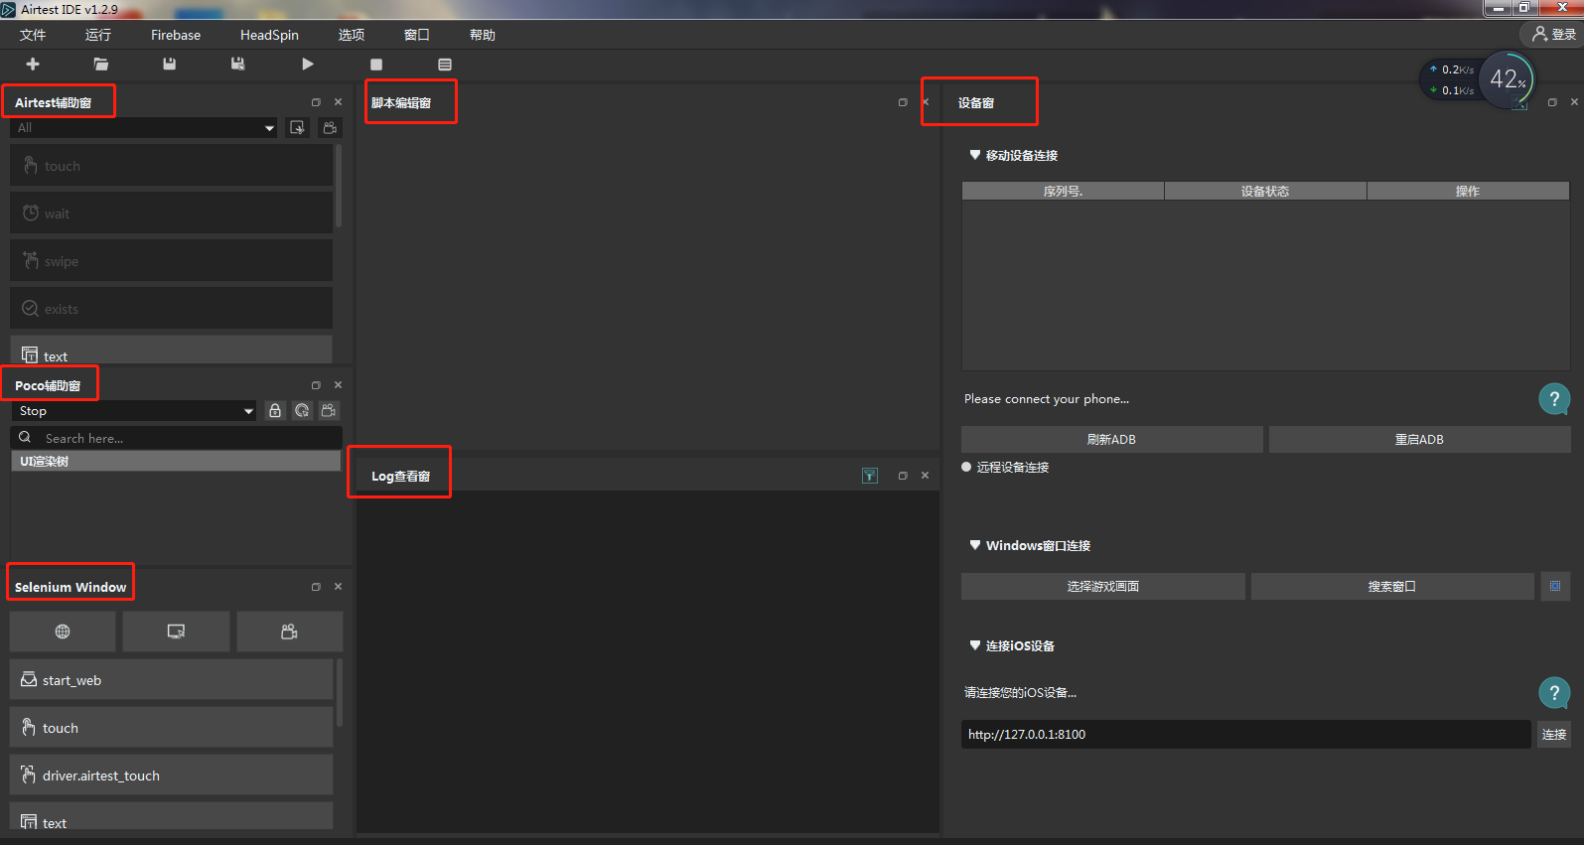Image resolution: width=1584 pixels, height=845 pixels.
Task: Open the 文件 menu
Action: (33, 35)
